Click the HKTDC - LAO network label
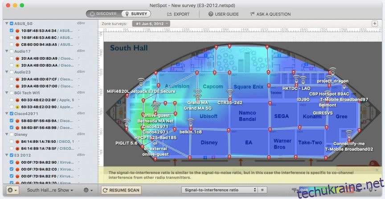Screen dimensions: 385x199 point(296,88)
